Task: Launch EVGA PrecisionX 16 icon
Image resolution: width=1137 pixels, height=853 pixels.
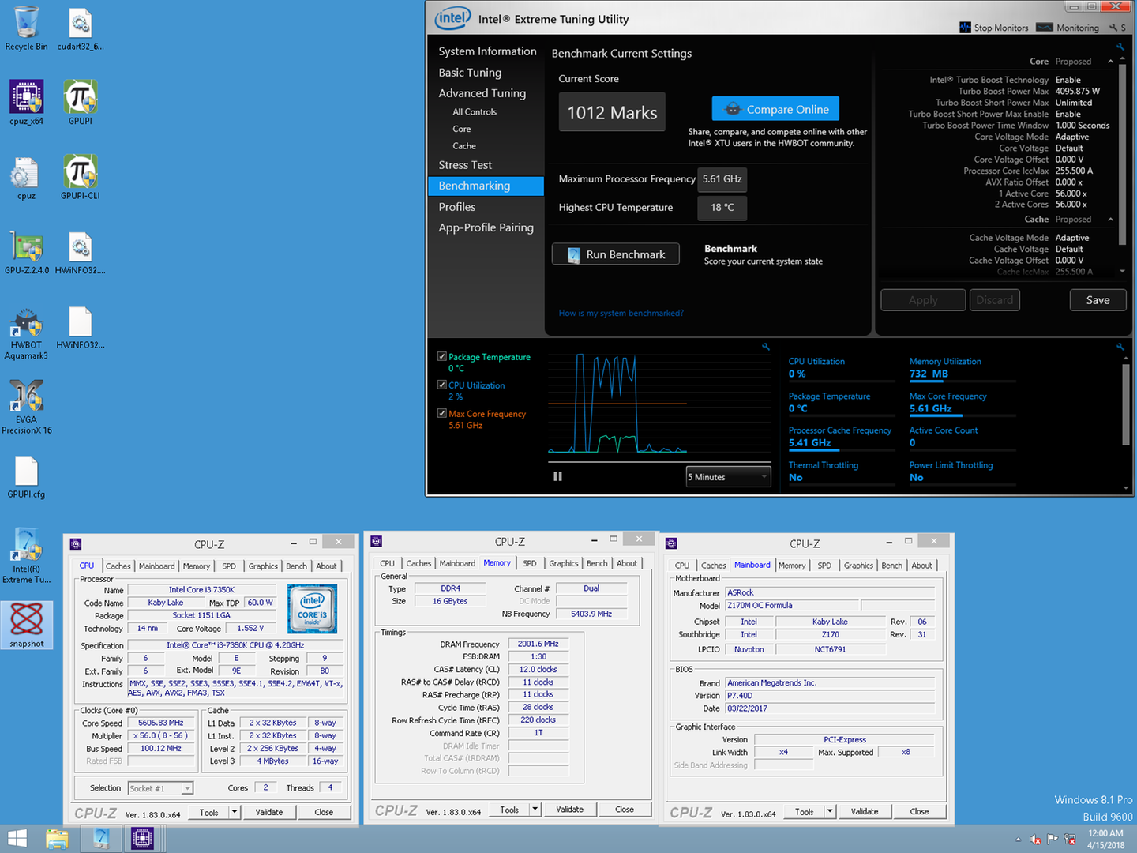Action: click(x=26, y=407)
